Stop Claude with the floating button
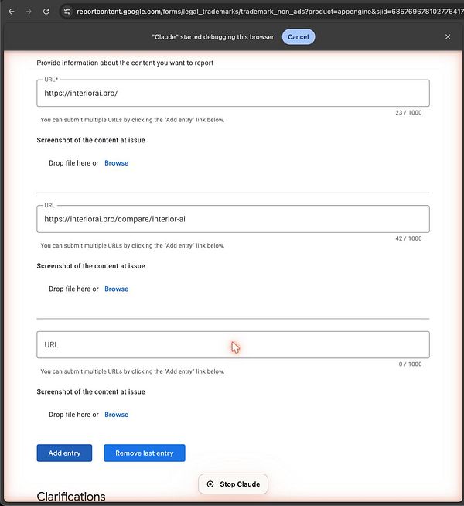Viewport: 464px width, 506px height. coord(233,484)
